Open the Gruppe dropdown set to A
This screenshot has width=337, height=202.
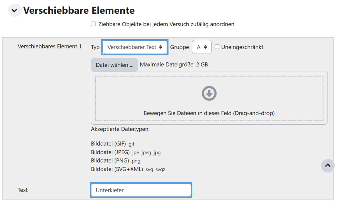(202, 47)
